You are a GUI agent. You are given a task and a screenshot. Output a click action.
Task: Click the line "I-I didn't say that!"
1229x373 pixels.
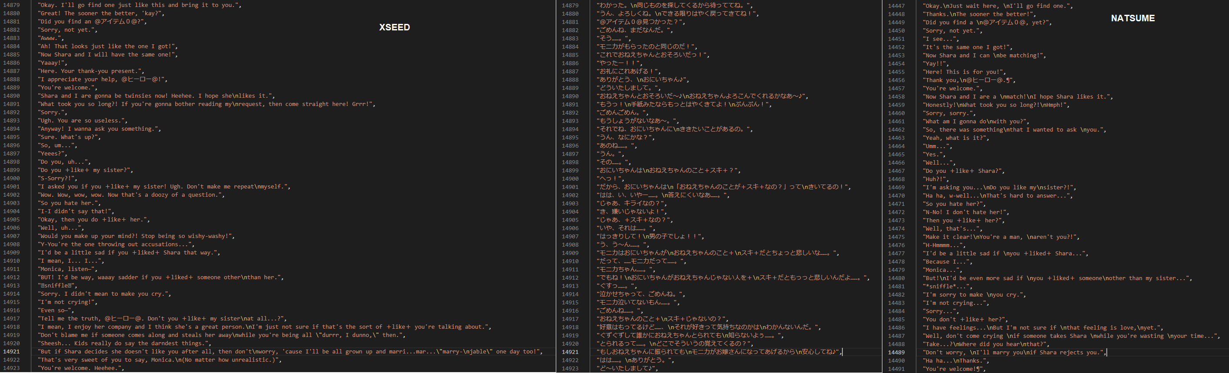[76, 211]
